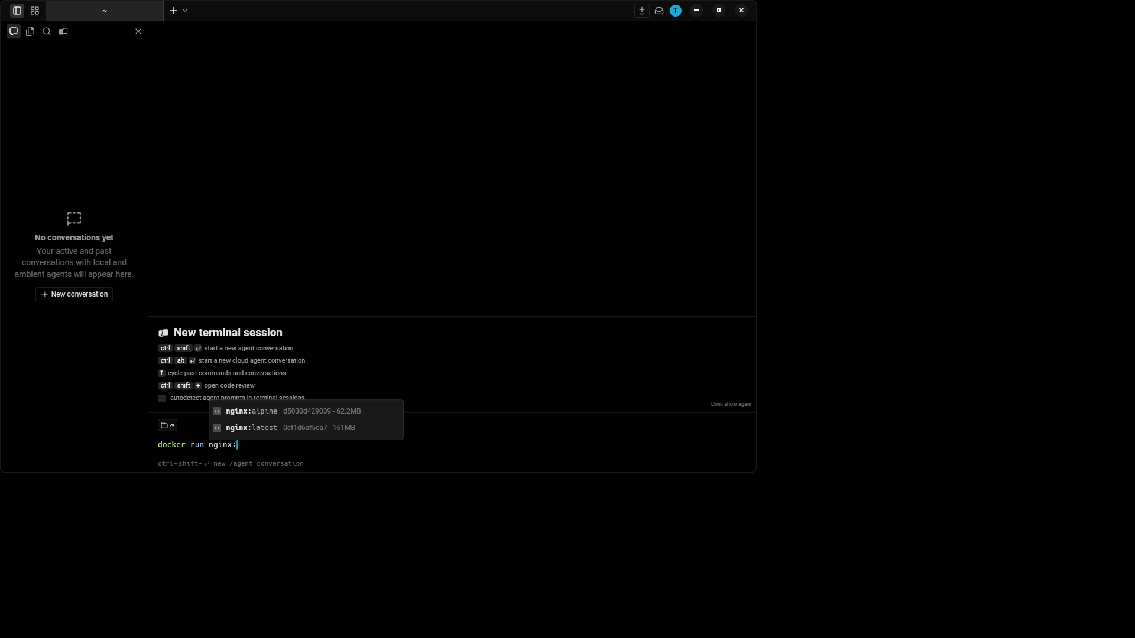Click 'open code review' hint text

(x=229, y=386)
